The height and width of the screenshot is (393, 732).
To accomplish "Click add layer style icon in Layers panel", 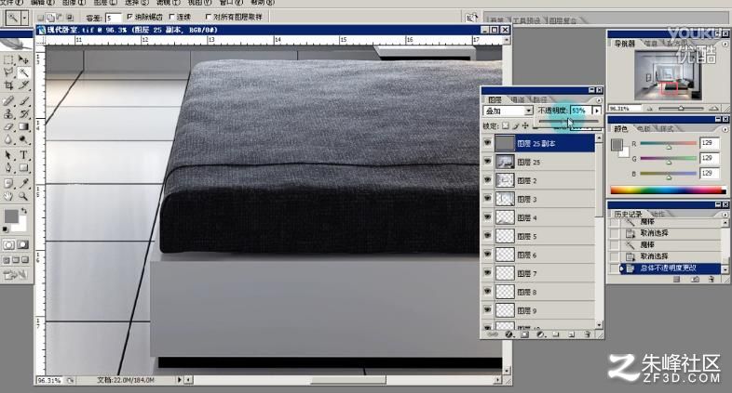I will (x=508, y=334).
